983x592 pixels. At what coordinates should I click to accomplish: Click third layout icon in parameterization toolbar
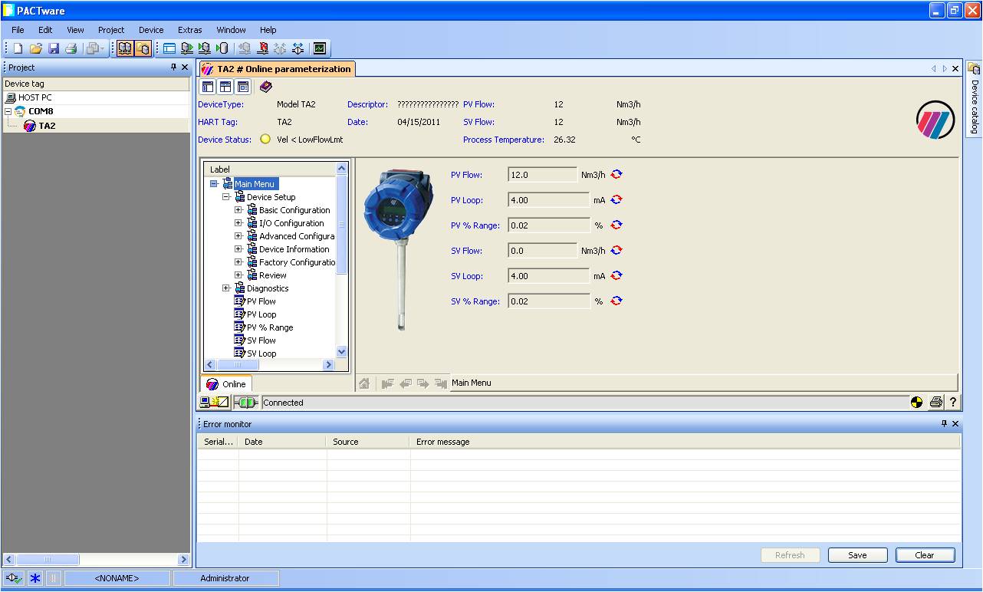(x=243, y=87)
